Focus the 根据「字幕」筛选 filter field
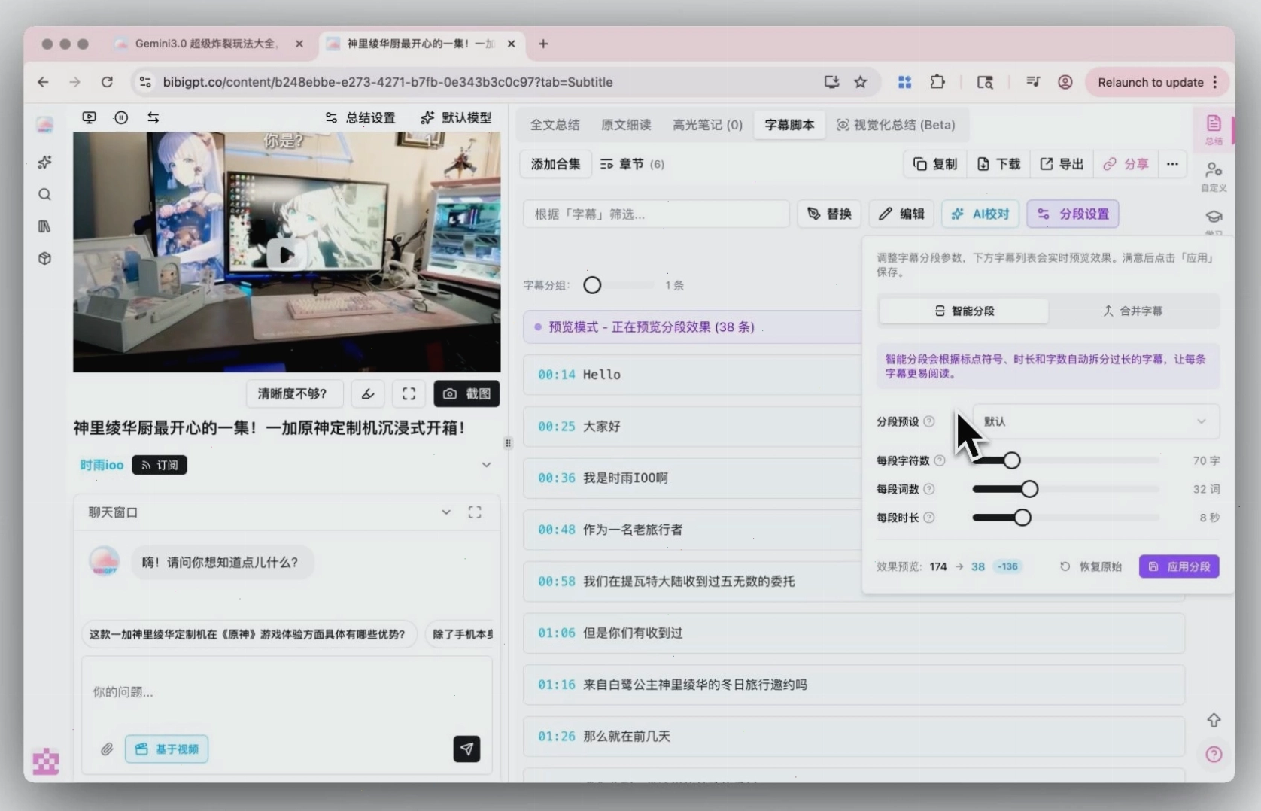The height and width of the screenshot is (811, 1261). [x=656, y=214]
